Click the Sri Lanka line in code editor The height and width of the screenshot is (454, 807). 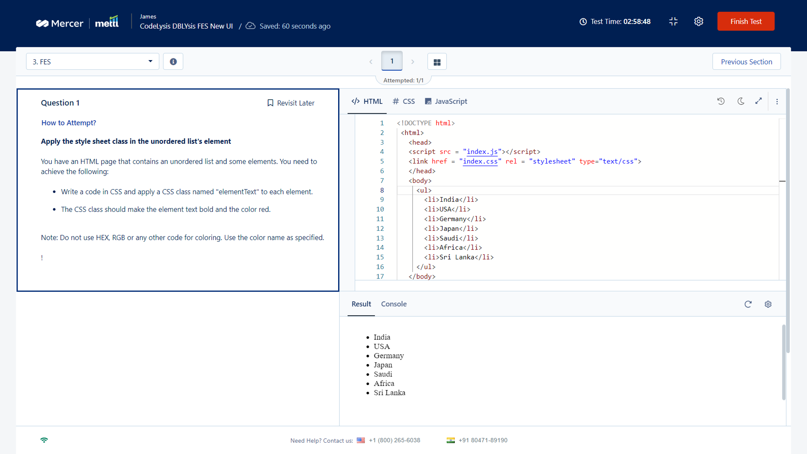tap(458, 257)
